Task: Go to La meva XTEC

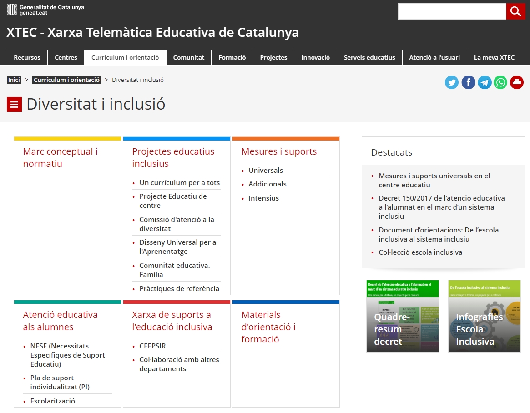Action: click(494, 57)
